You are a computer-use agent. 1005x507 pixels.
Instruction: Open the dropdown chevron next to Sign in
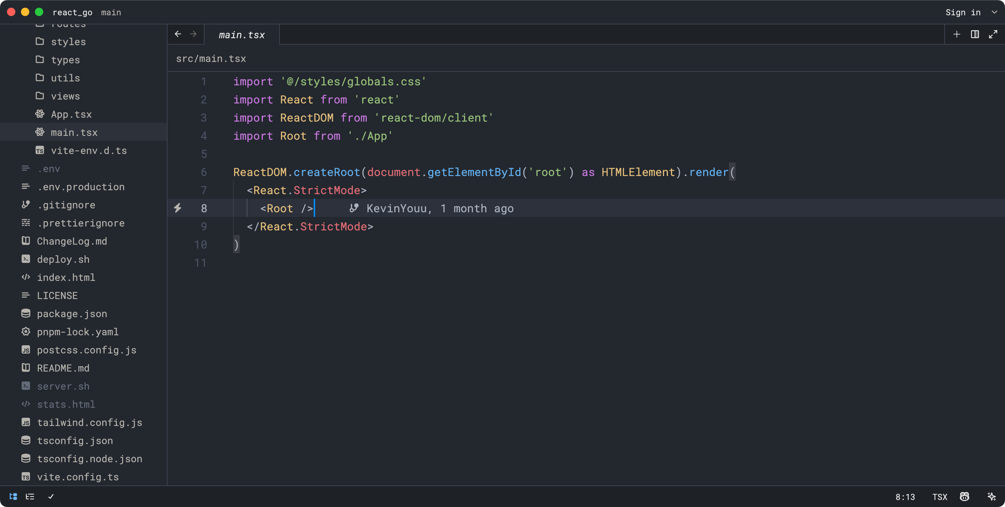pos(995,12)
